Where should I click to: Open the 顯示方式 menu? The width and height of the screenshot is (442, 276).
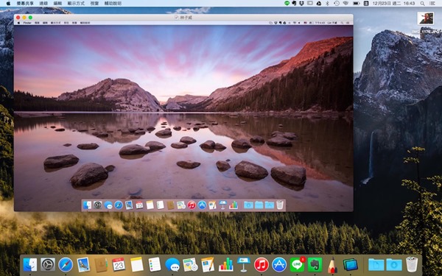(76, 4)
